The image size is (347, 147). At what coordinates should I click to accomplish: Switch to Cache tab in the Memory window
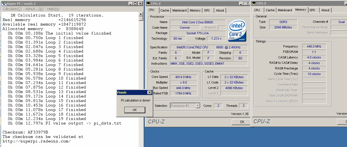[x=270, y=10]
